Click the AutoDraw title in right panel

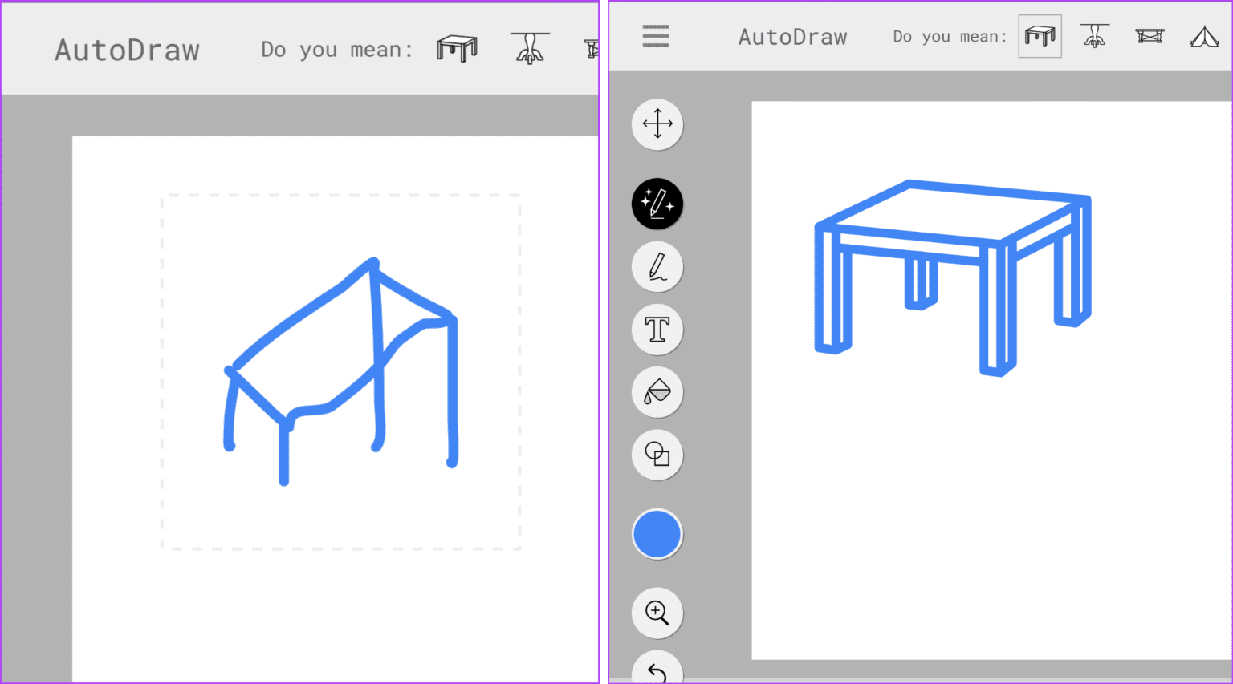tap(792, 36)
